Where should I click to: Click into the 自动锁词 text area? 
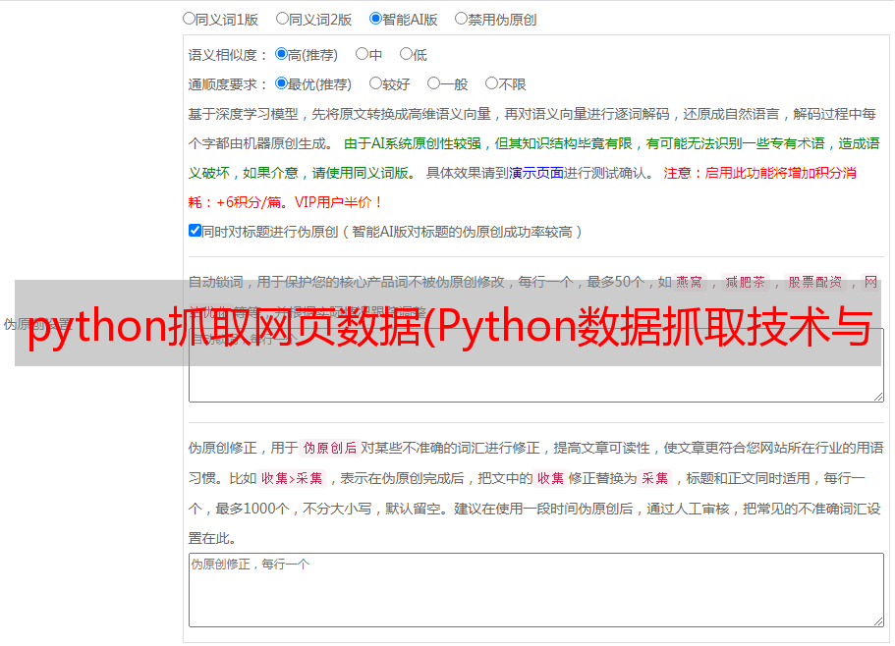(x=536, y=365)
